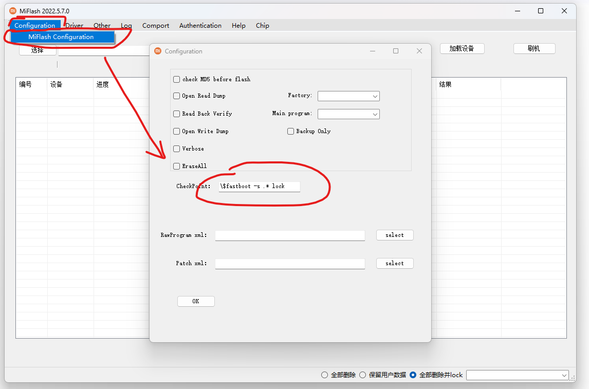Viewport: 589px width, 389px height.
Task: Click the 结果 column header
Action: [468, 84]
